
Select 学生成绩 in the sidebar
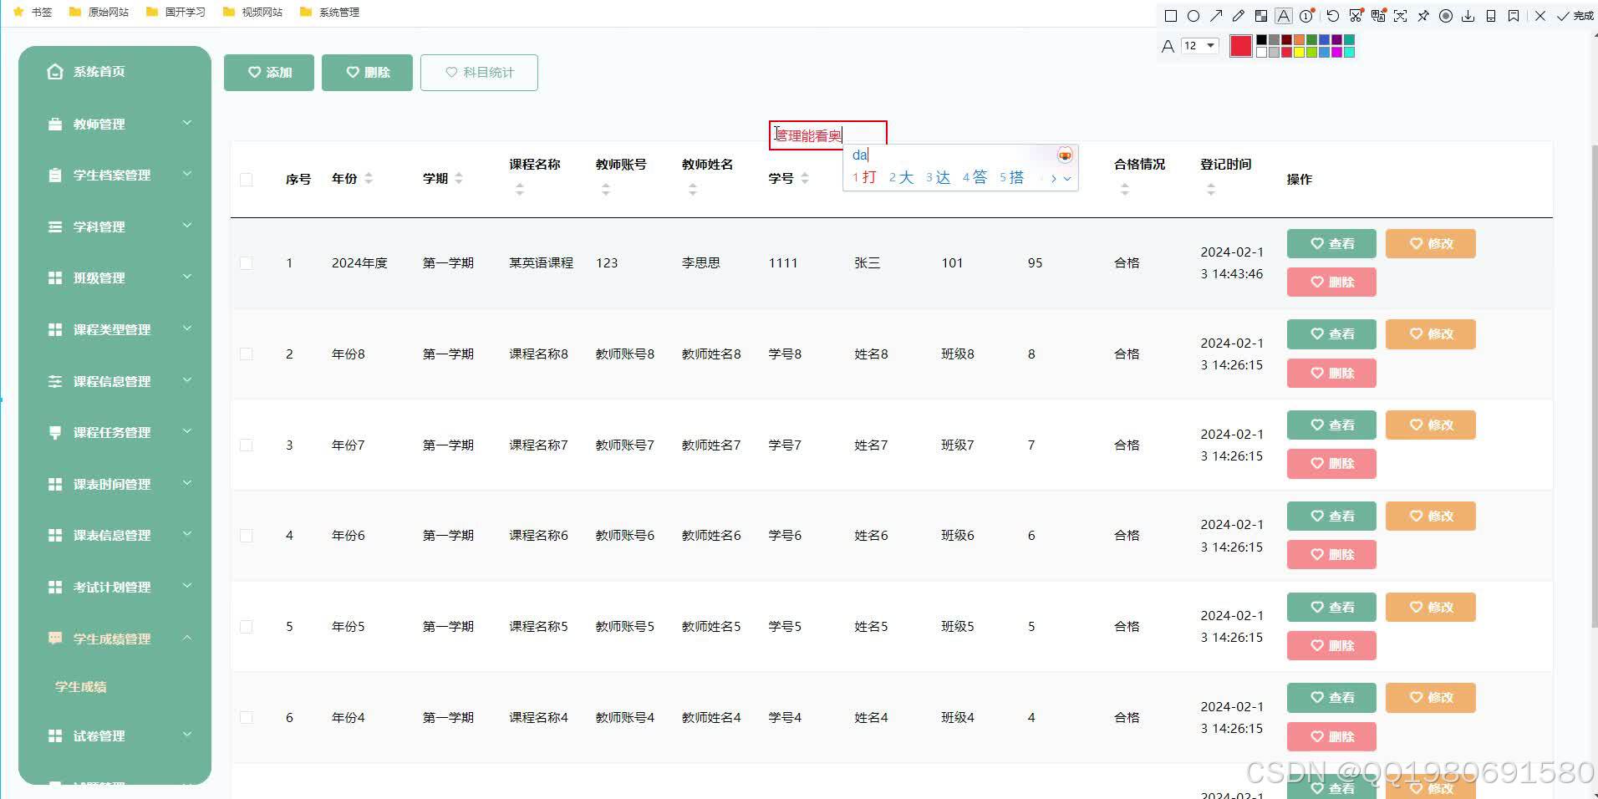click(x=79, y=686)
